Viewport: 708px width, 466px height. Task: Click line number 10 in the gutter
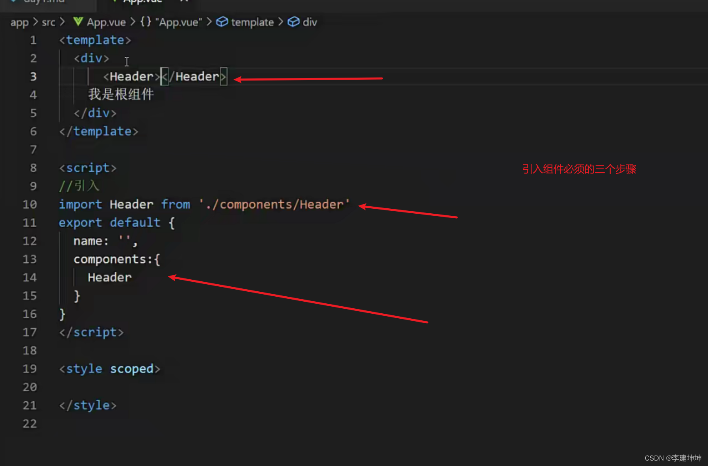[29, 204]
